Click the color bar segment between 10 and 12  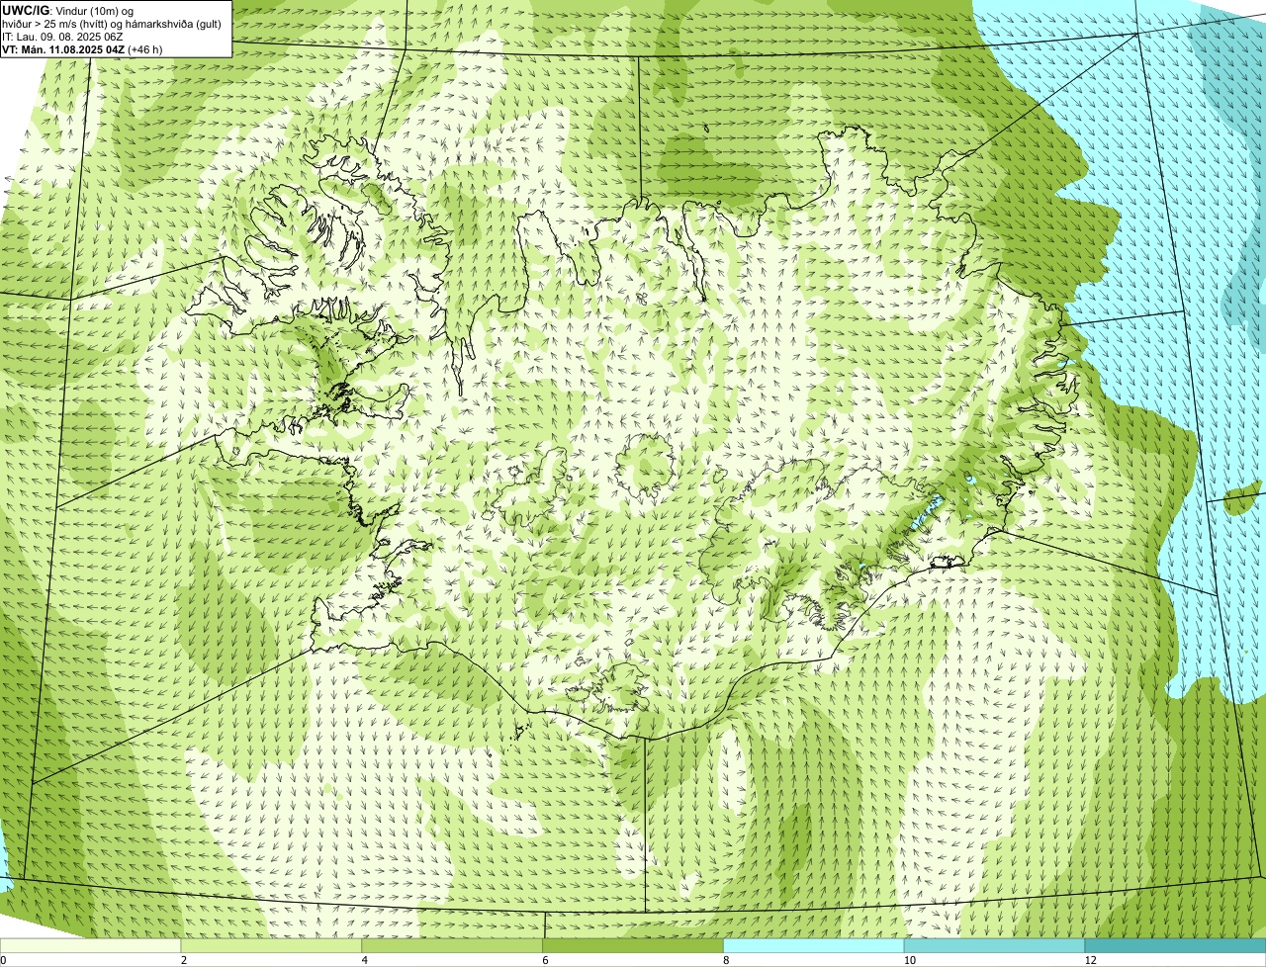coord(995,946)
